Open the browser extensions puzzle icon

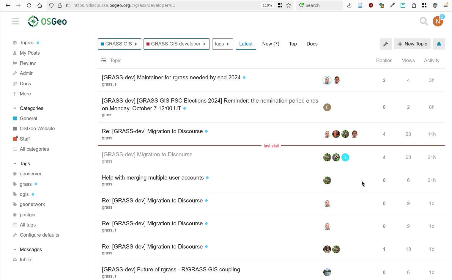click(x=413, y=5)
